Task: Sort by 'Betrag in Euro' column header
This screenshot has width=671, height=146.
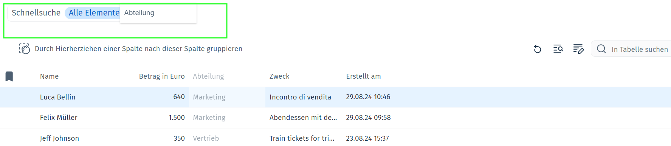Action: point(162,76)
